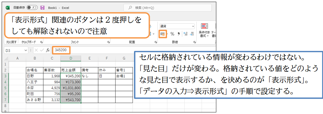Toggle the AutoSave (自動保存) switch
Screen dimensions: 323x114
tap(32, 8)
